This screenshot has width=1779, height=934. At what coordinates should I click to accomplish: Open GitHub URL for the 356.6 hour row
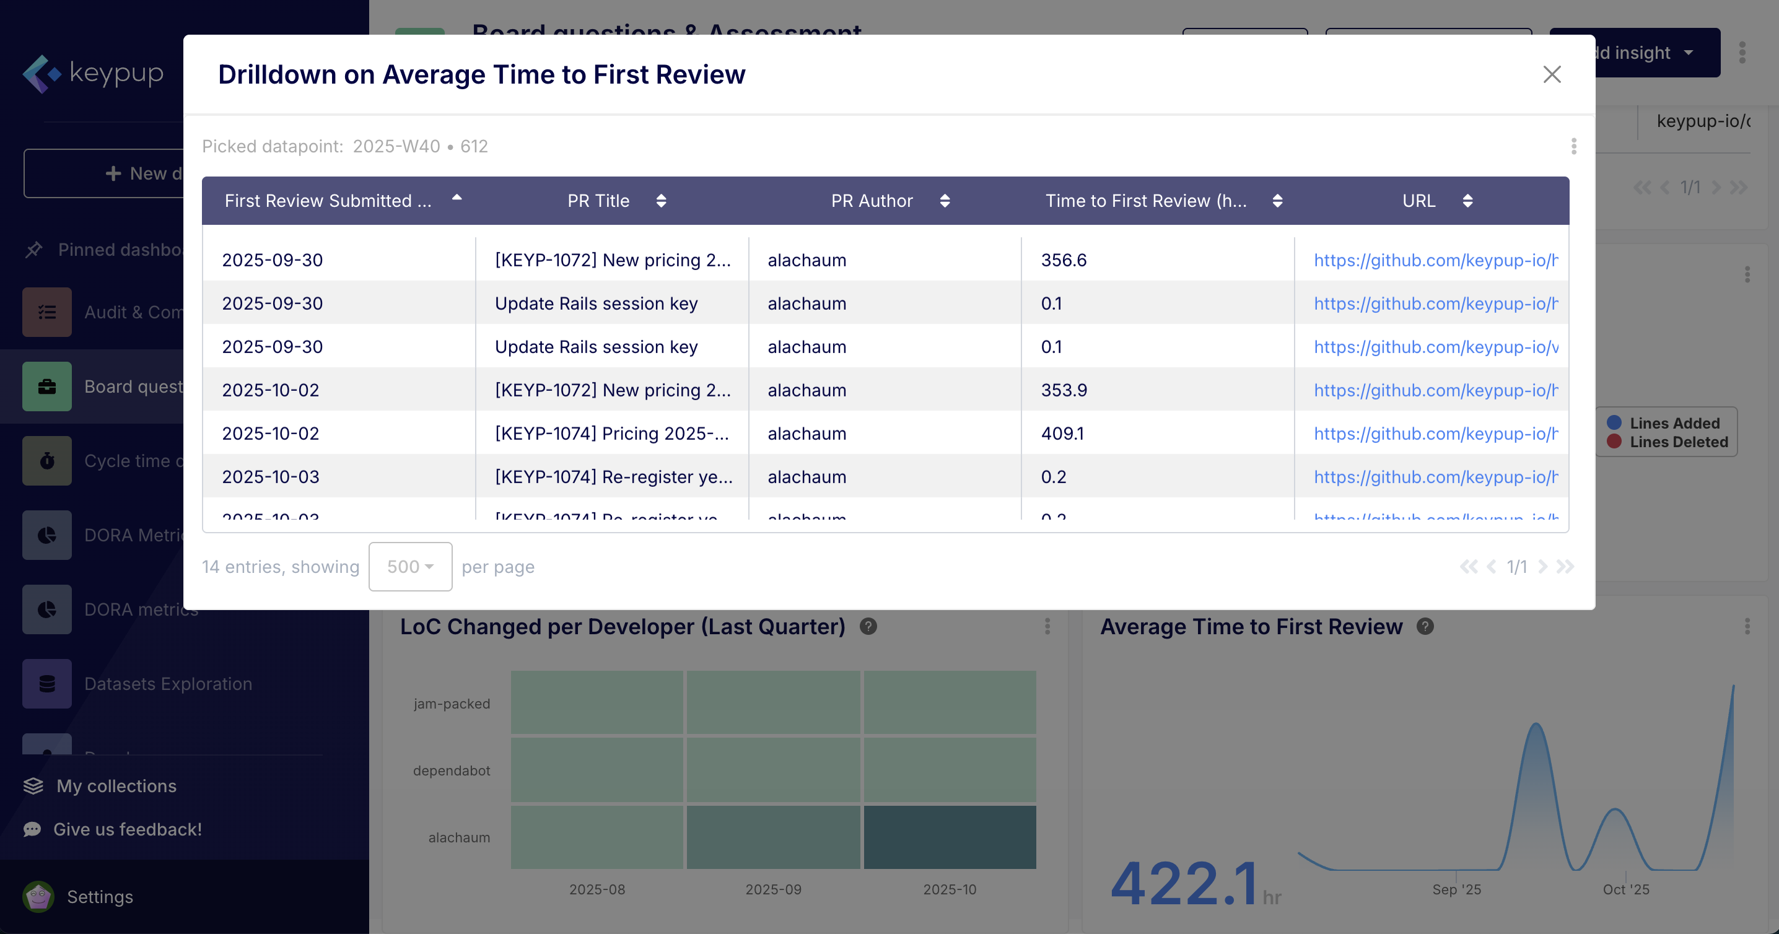(1435, 260)
